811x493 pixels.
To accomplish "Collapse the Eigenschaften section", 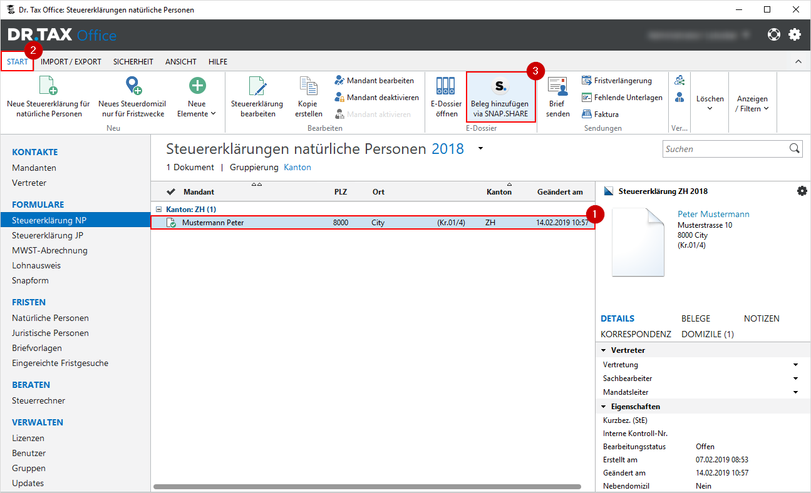I will [604, 407].
